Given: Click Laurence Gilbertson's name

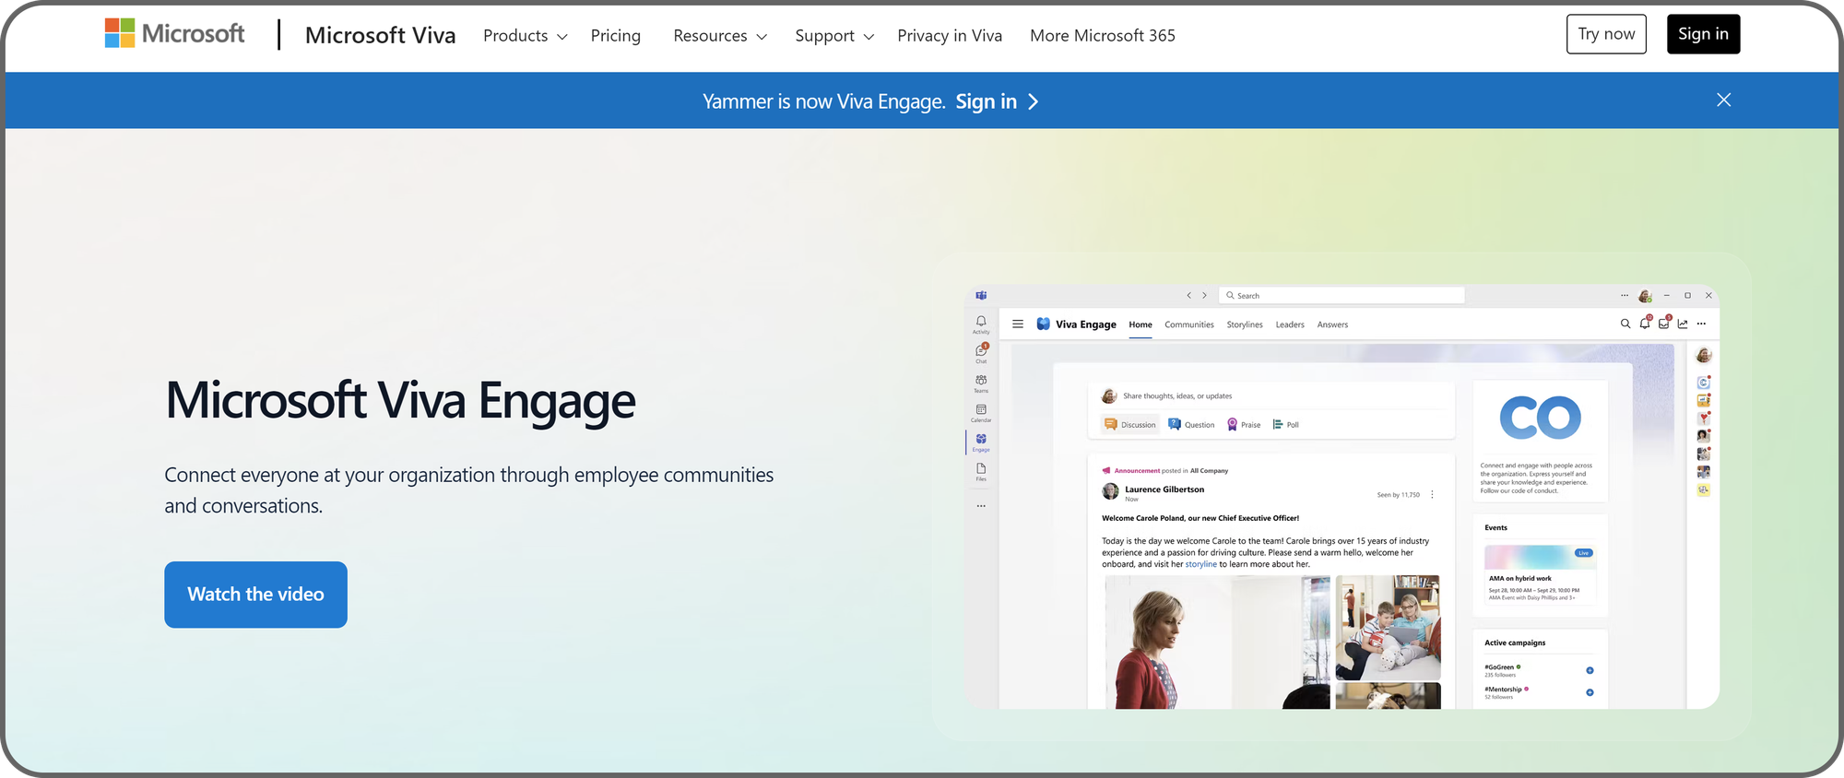Looking at the screenshot, I should tap(1164, 489).
